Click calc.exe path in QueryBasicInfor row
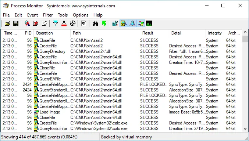 click(x=99, y=129)
